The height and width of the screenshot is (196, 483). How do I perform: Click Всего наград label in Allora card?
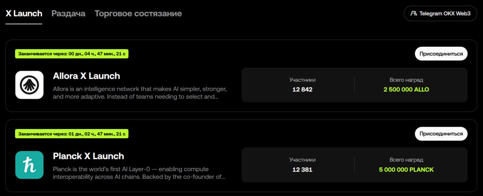point(406,80)
